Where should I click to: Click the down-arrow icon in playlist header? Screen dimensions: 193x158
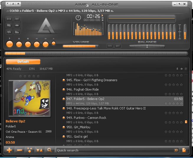[x=177, y=69]
